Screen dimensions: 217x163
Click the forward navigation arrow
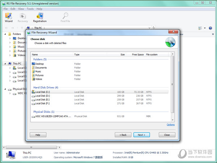[13, 28]
